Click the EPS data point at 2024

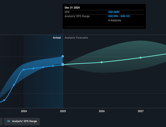[24, 70]
